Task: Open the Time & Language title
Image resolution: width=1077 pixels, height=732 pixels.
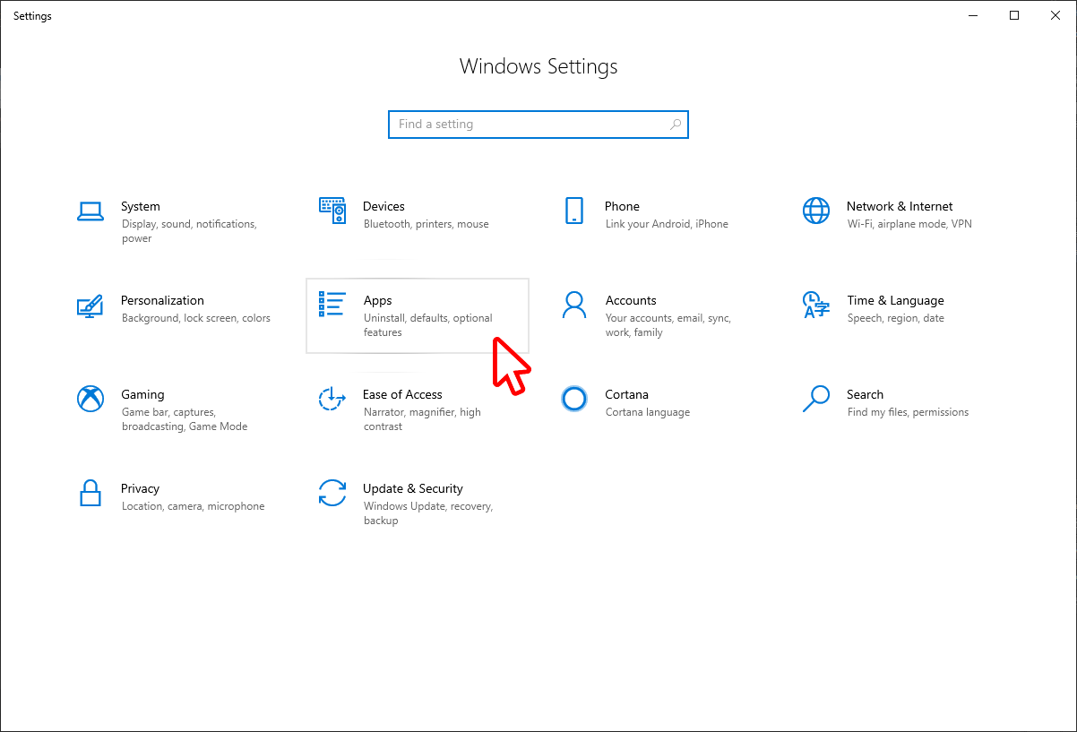Action: [895, 300]
